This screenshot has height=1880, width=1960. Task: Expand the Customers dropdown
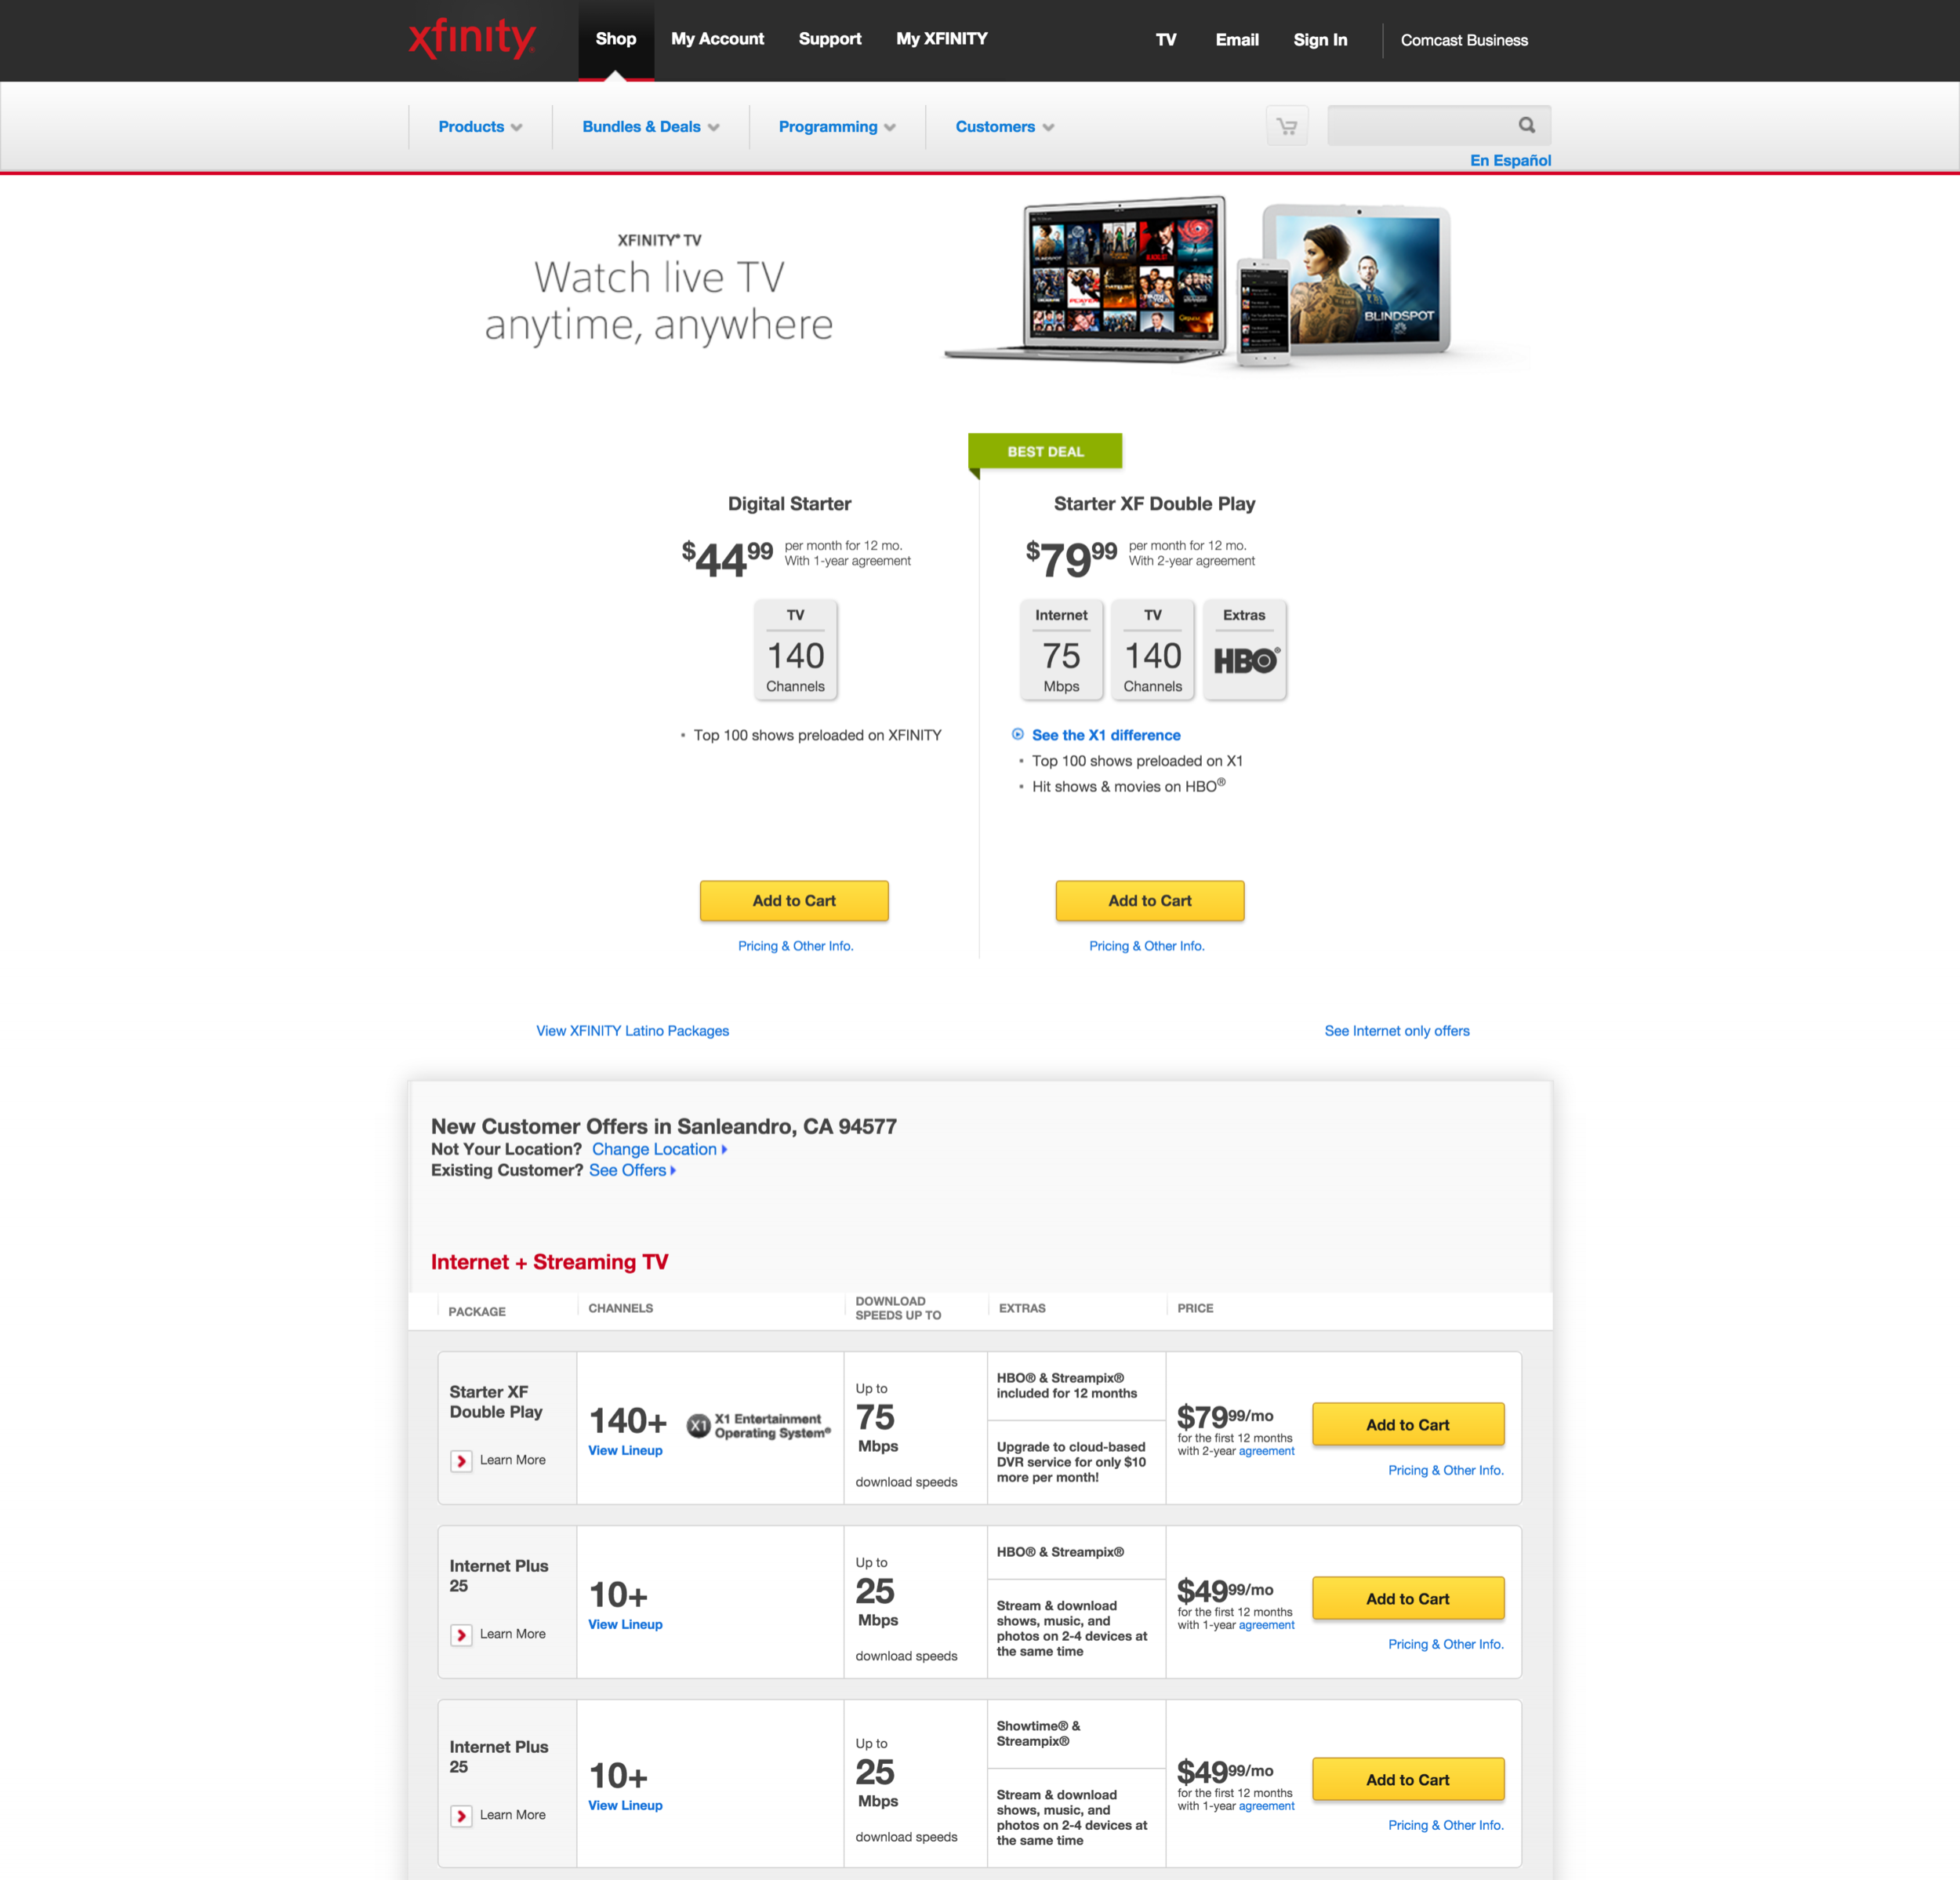(1005, 127)
